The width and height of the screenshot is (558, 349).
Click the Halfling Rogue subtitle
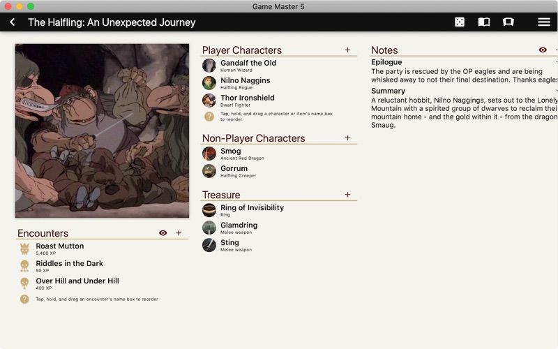(236, 88)
